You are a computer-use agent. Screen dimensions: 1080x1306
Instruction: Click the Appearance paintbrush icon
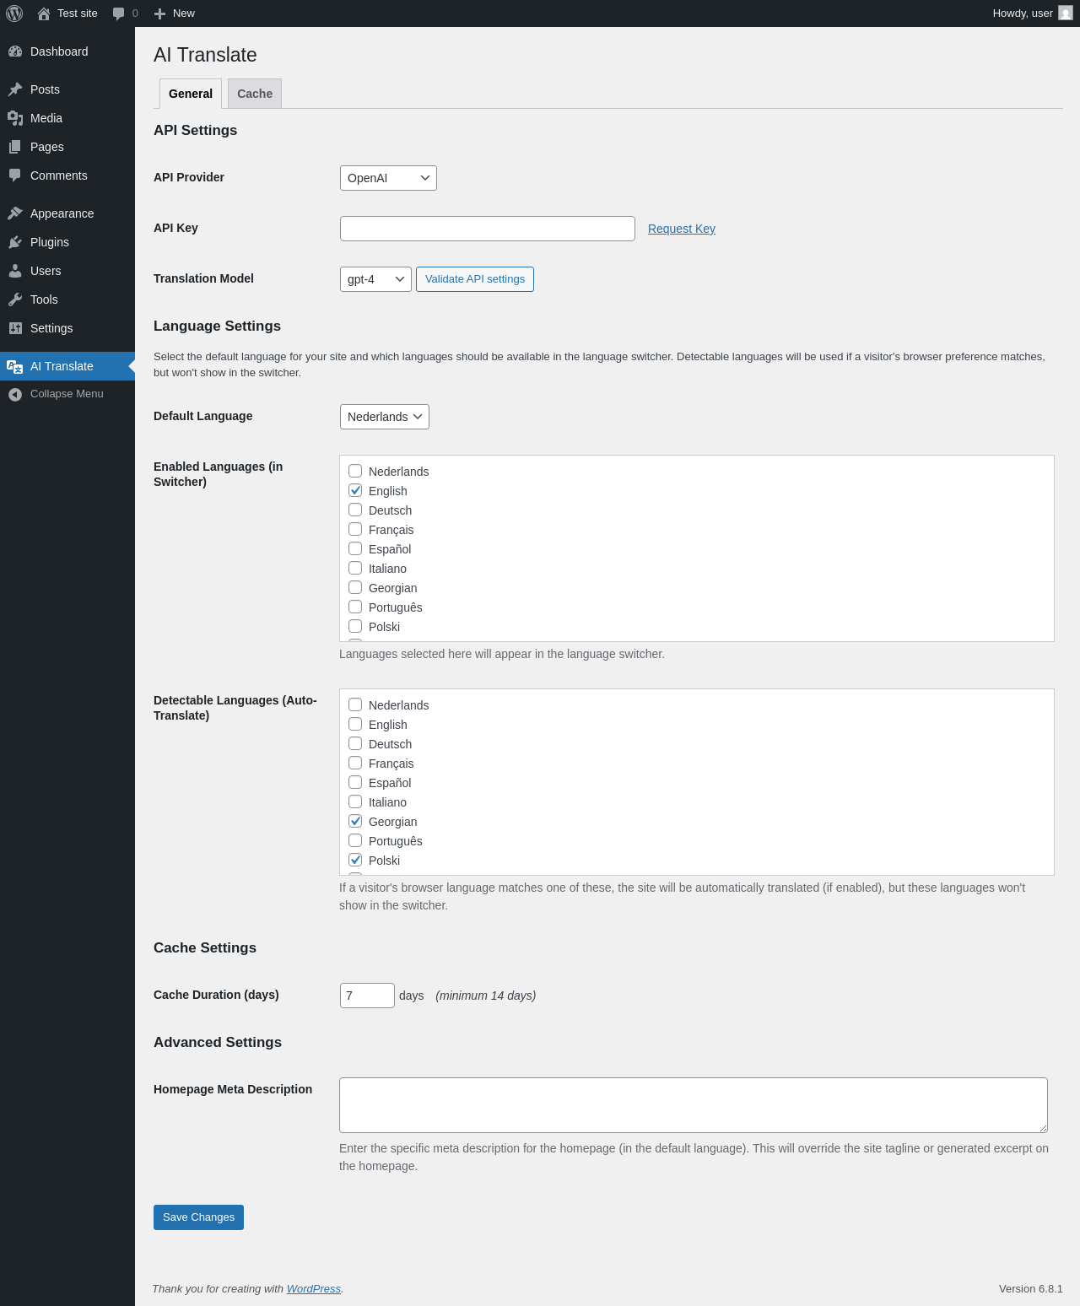15,213
